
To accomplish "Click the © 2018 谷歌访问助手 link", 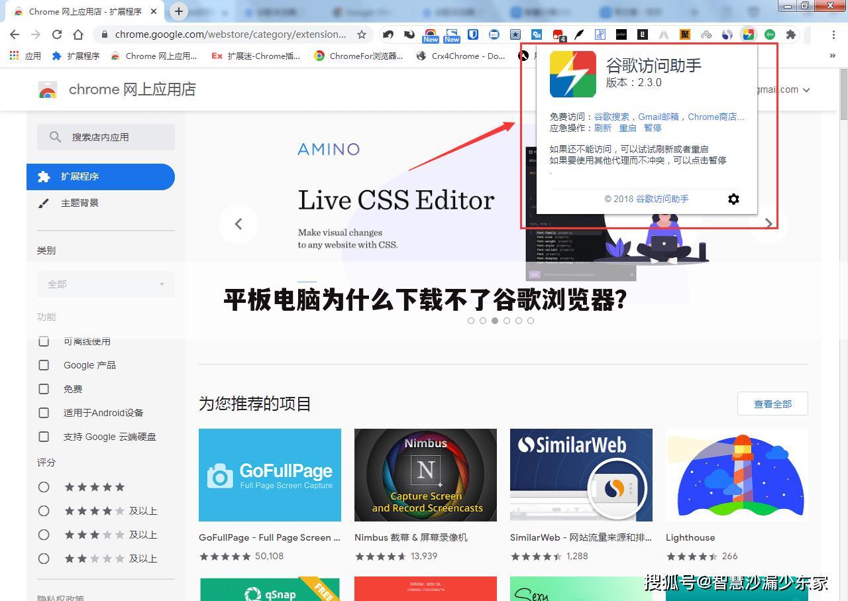I will [647, 199].
